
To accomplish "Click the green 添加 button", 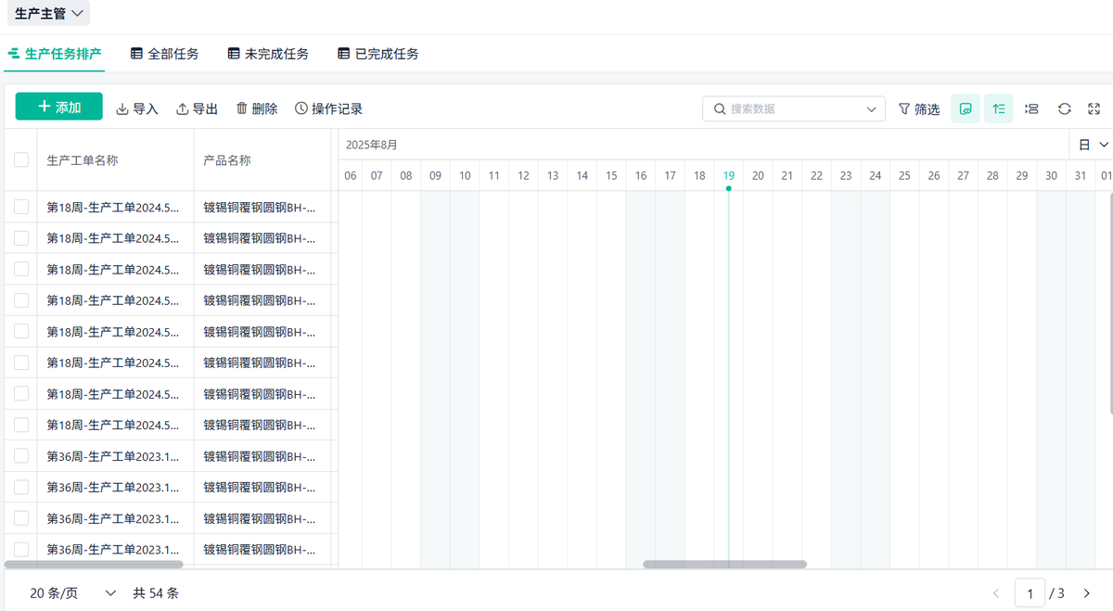I will [x=59, y=107].
